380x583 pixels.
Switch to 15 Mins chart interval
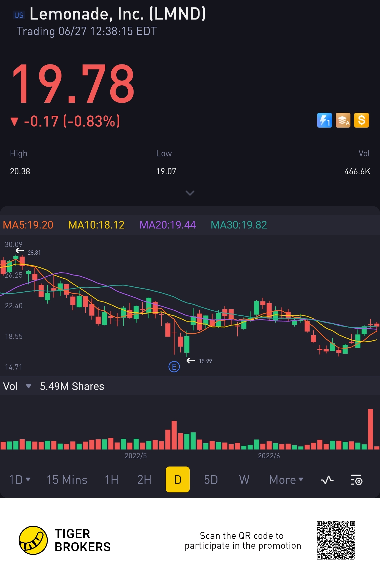[67, 480]
